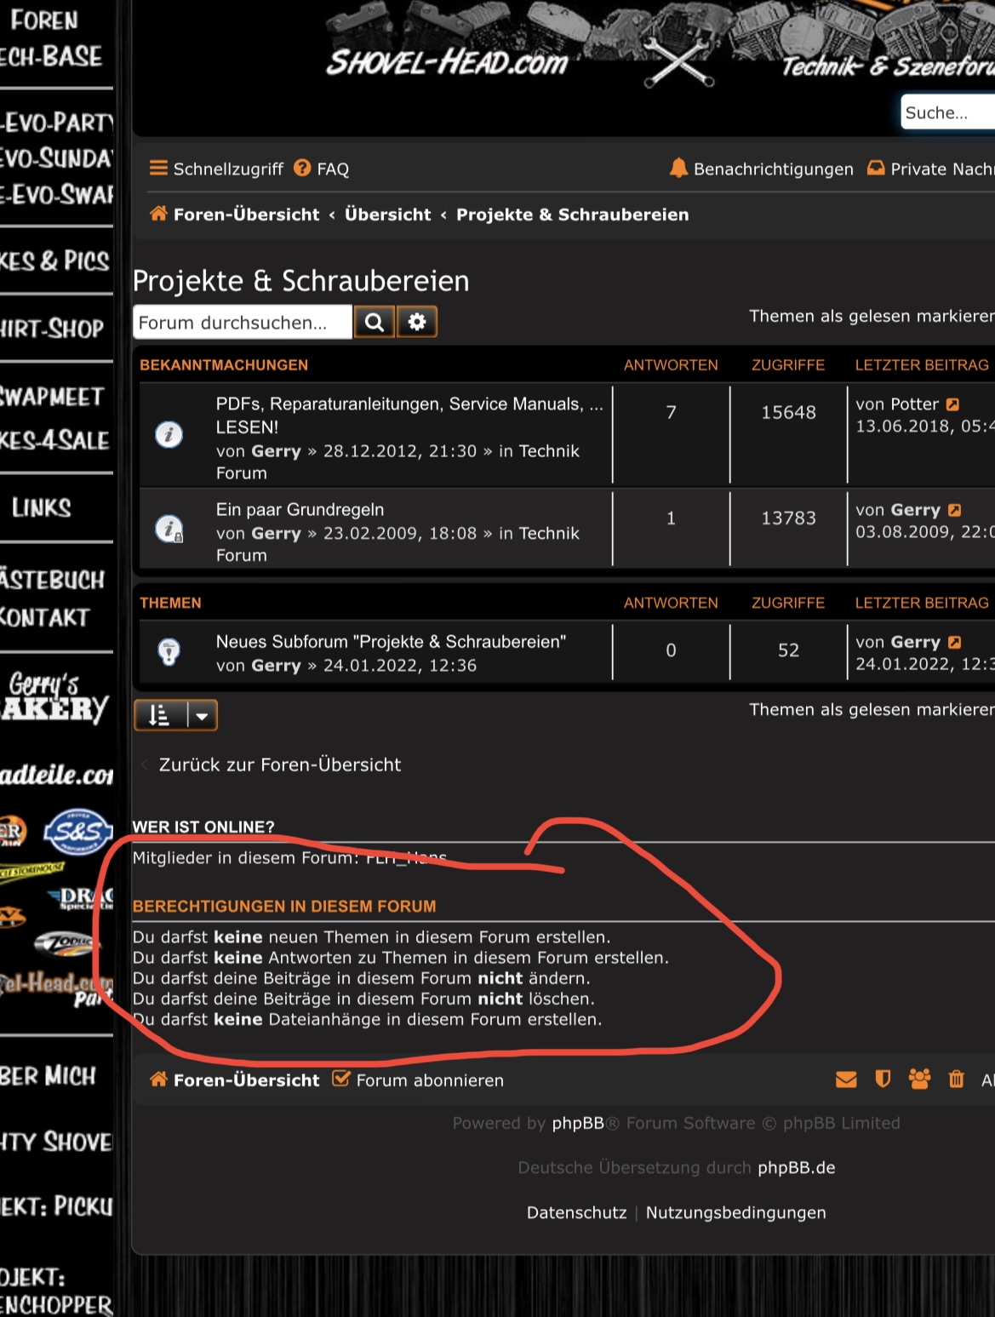Click the trash can delete cookies icon
This screenshot has height=1317, width=995.
957,1079
